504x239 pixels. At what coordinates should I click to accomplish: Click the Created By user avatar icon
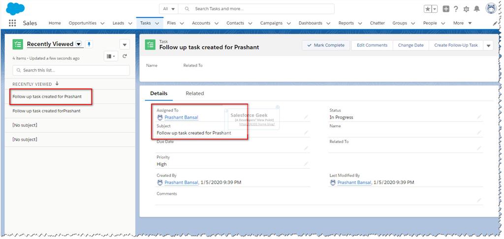[x=160, y=183]
